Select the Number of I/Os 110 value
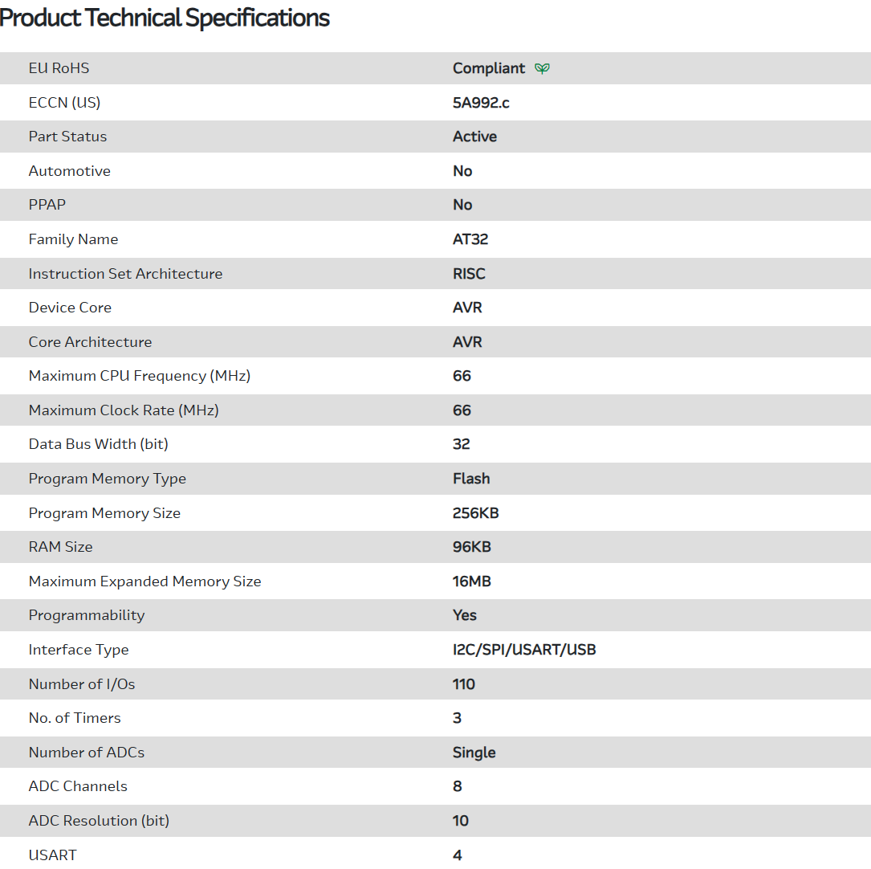 tap(463, 684)
